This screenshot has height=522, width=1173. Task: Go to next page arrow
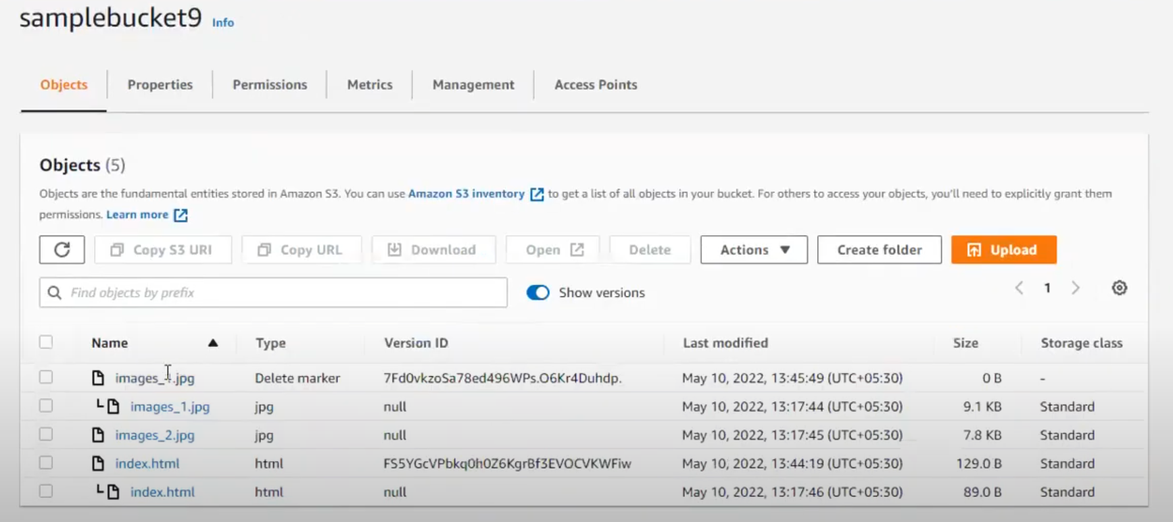click(1076, 288)
